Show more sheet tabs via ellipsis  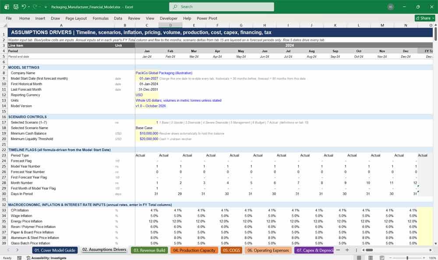pos(338,250)
